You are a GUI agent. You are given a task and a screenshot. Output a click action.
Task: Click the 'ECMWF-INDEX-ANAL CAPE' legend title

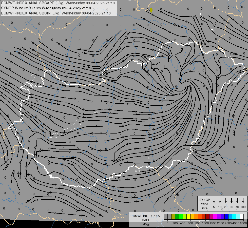[x=146, y=218]
